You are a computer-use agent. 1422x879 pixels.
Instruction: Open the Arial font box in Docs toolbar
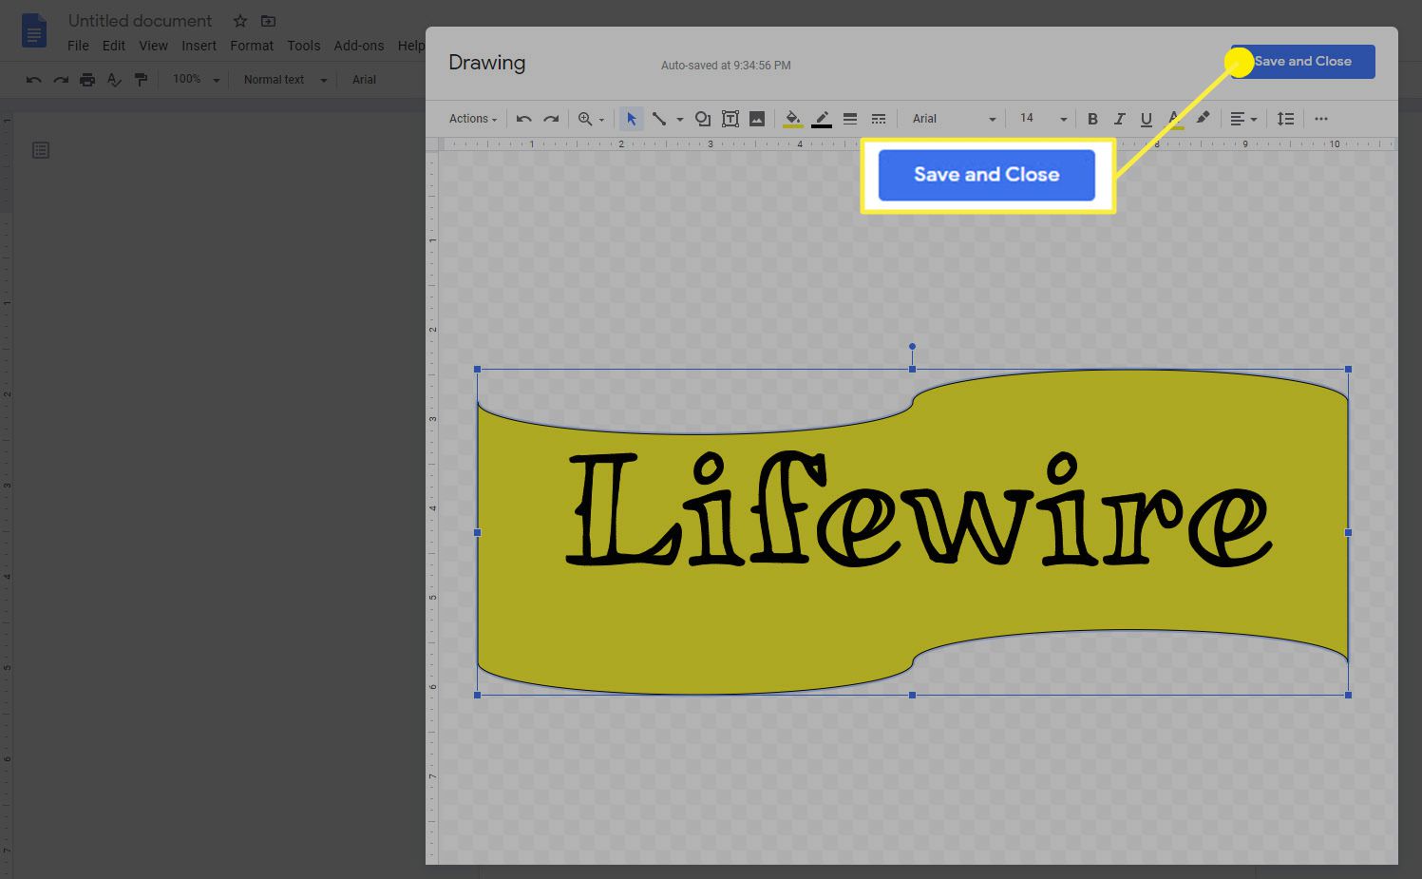tap(365, 80)
